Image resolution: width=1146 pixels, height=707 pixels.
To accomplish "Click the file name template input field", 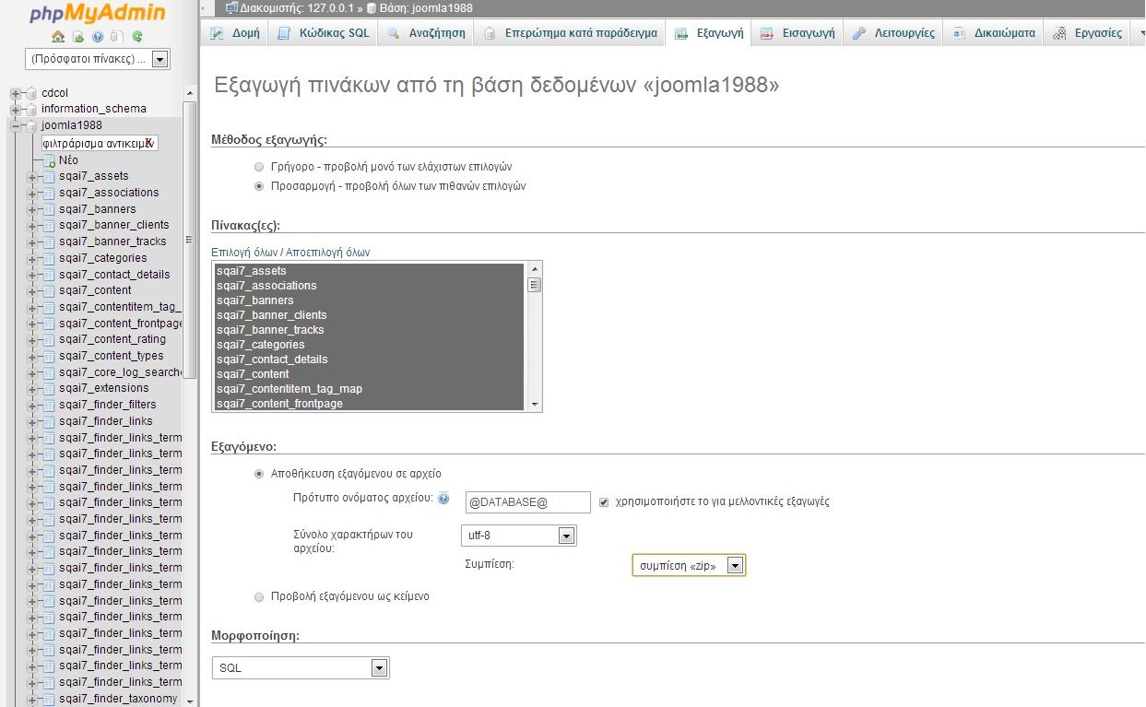I will pyautogui.click(x=528, y=502).
